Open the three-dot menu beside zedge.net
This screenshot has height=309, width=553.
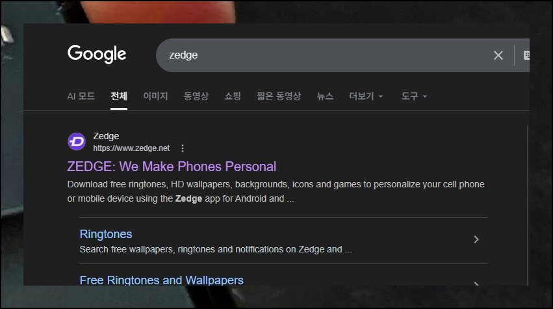(183, 148)
